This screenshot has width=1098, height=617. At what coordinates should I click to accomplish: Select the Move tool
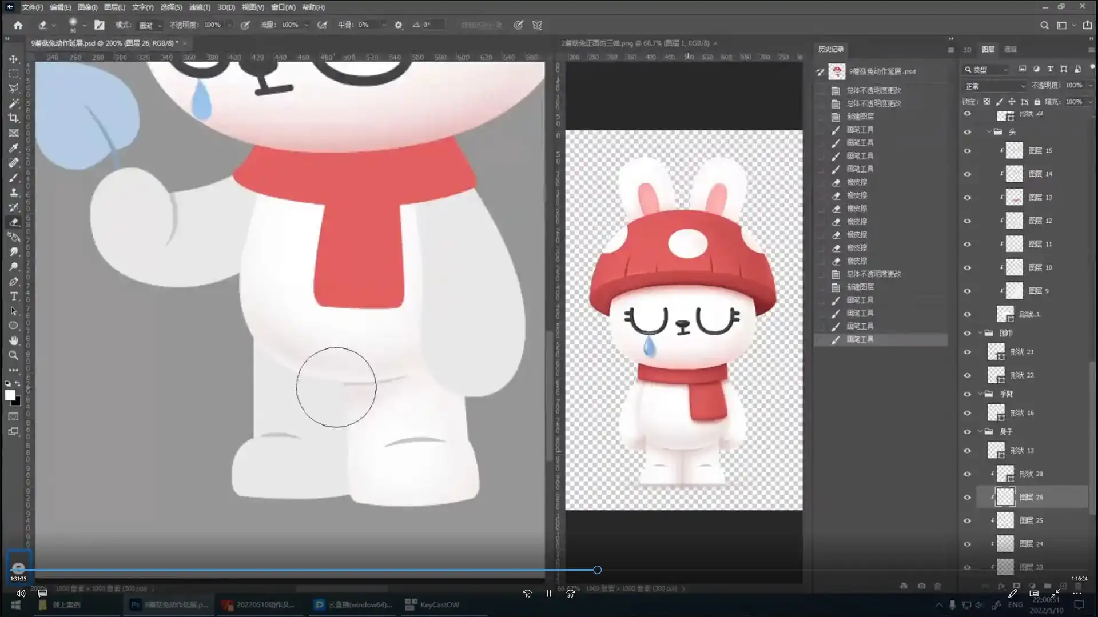coord(13,59)
